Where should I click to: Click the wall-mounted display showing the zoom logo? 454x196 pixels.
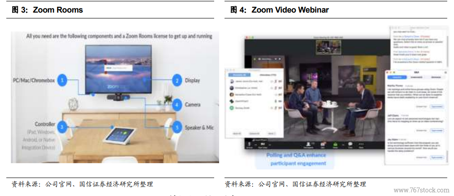pyautogui.click(x=118, y=69)
